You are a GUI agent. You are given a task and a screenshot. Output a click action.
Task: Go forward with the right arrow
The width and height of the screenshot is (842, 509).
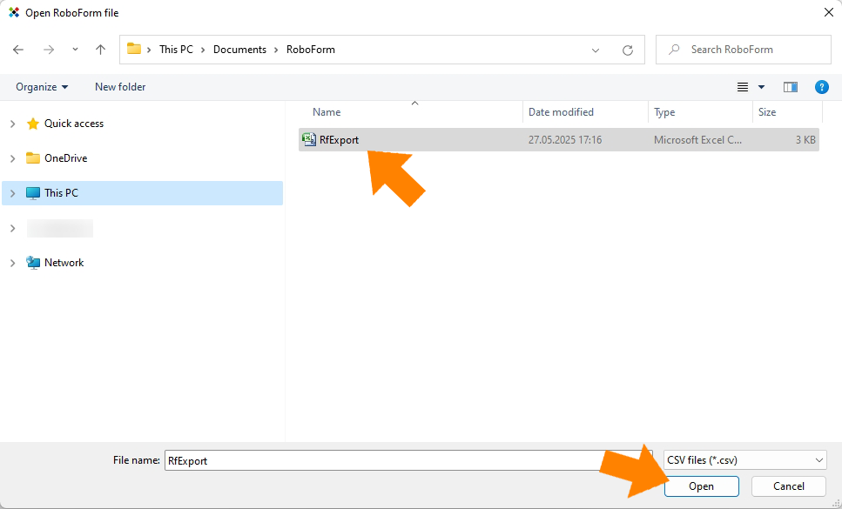[x=49, y=50]
